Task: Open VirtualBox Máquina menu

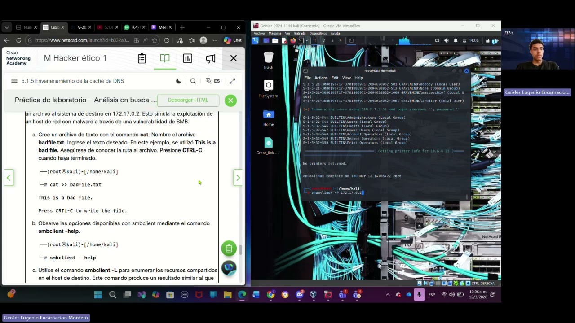Action: [x=275, y=33]
